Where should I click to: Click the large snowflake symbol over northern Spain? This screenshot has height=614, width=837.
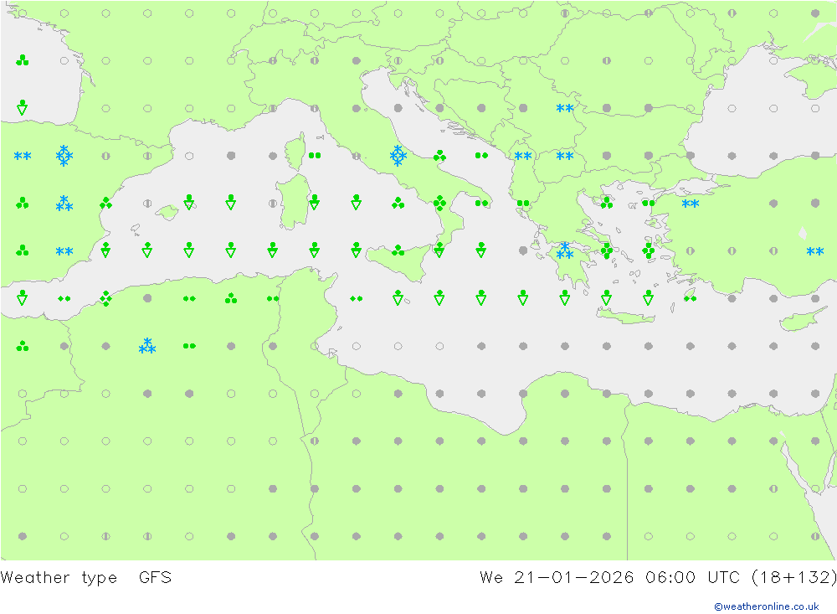pyautogui.click(x=64, y=156)
